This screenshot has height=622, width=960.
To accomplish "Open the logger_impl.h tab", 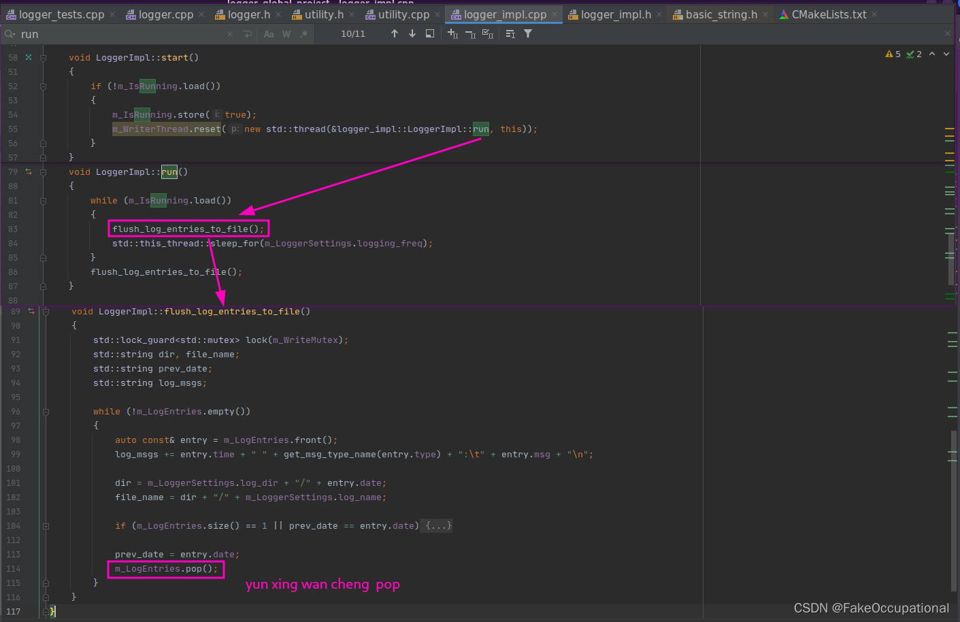I will click(x=616, y=14).
